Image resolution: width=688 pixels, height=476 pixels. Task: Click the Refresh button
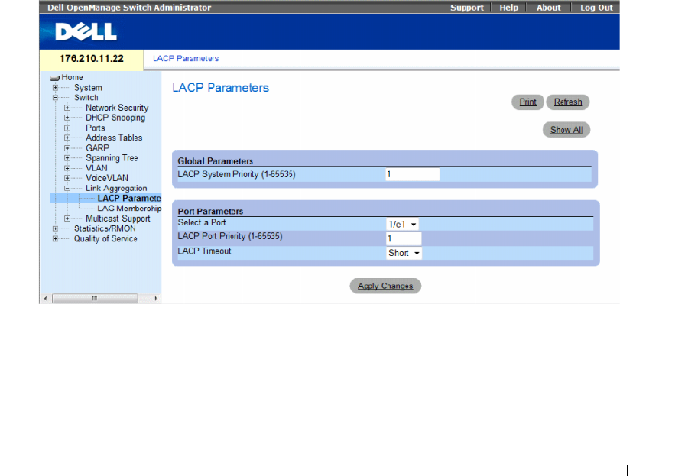pos(568,102)
